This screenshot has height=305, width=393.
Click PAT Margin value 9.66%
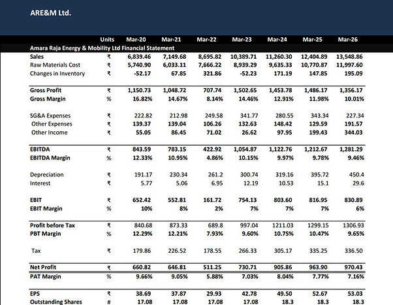(x=144, y=276)
